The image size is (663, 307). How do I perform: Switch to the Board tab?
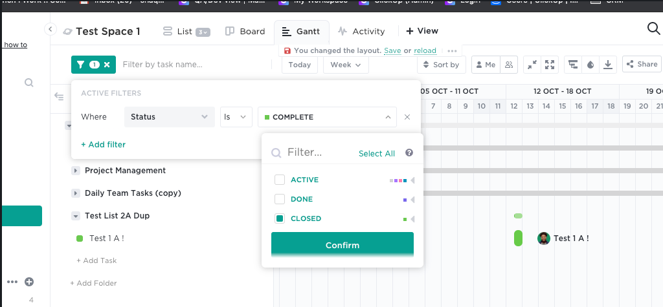[x=245, y=31]
